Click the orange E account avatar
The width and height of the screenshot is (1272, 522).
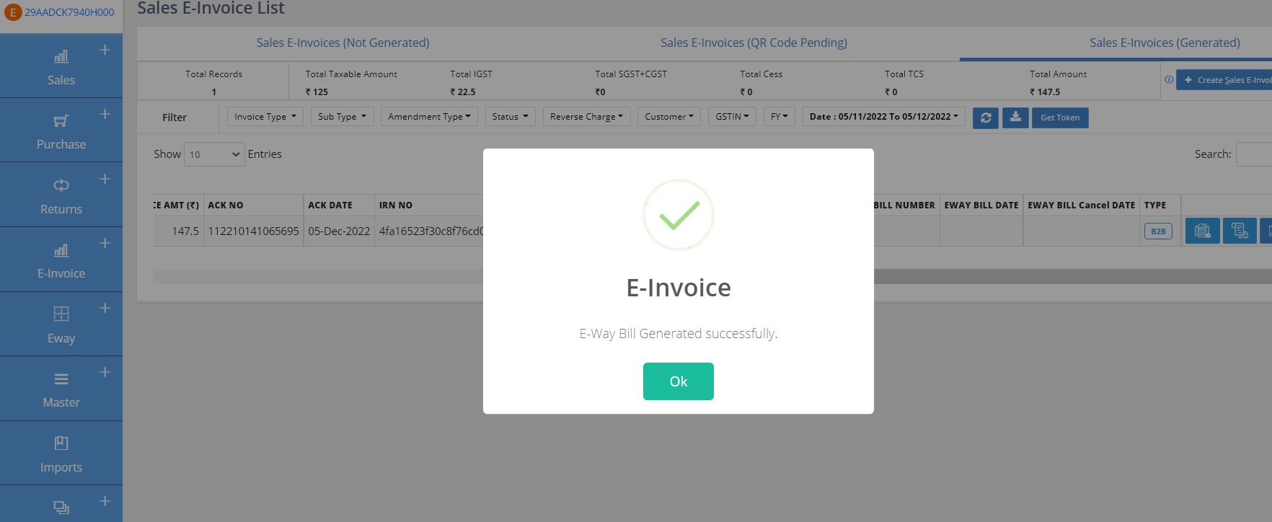click(12, 12)
